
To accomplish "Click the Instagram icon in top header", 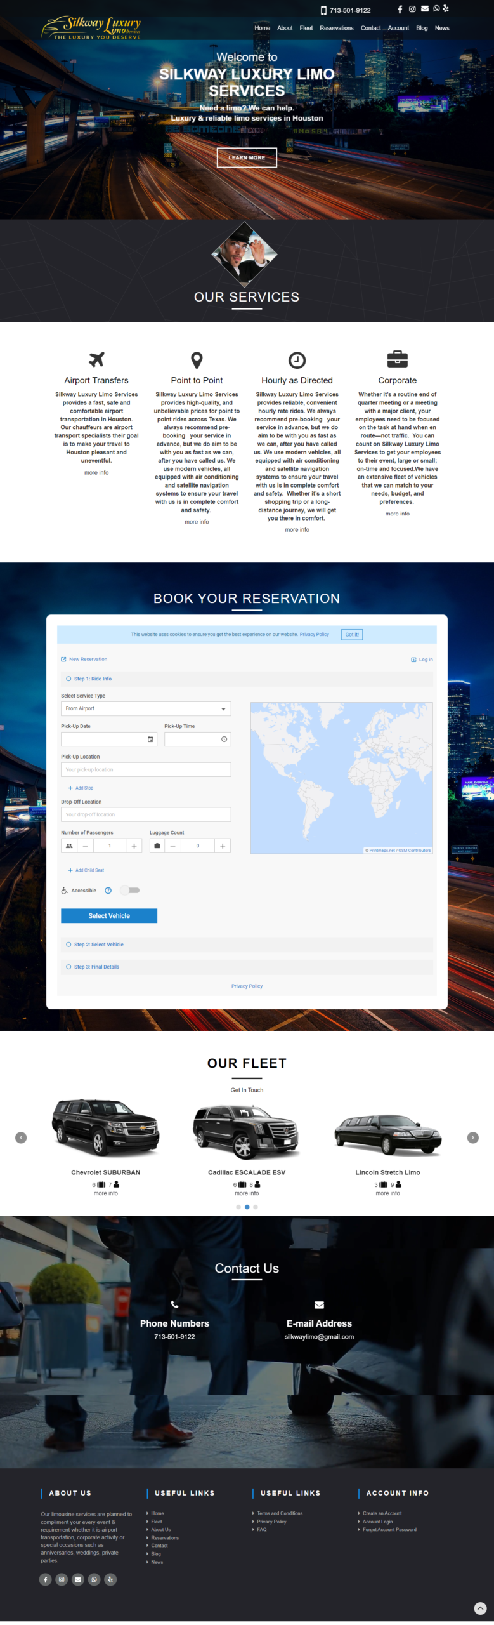I will pyautogui.click(x=412, y=9).
